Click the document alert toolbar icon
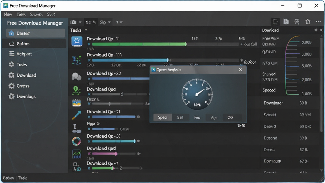The width and height of the screenshot is (325, 183). pyautogui.click(x=286, y=22)
